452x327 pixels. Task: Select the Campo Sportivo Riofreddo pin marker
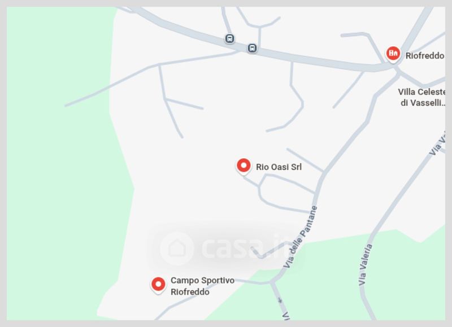(158, 285)
